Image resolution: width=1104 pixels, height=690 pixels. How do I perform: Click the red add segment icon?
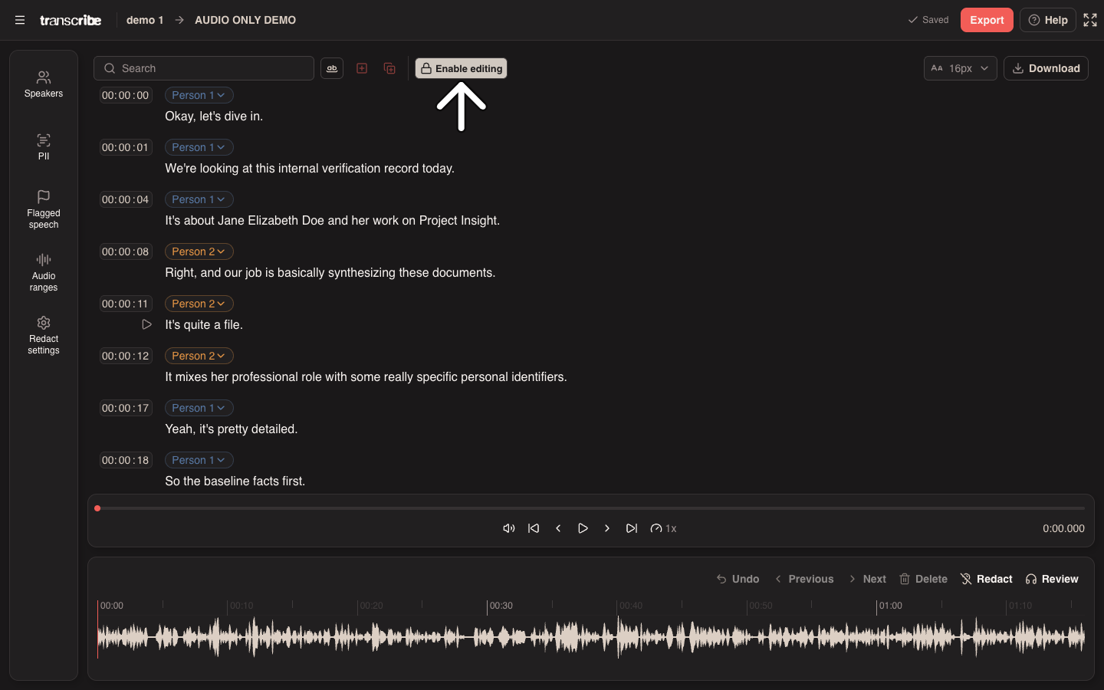point(362,68)
